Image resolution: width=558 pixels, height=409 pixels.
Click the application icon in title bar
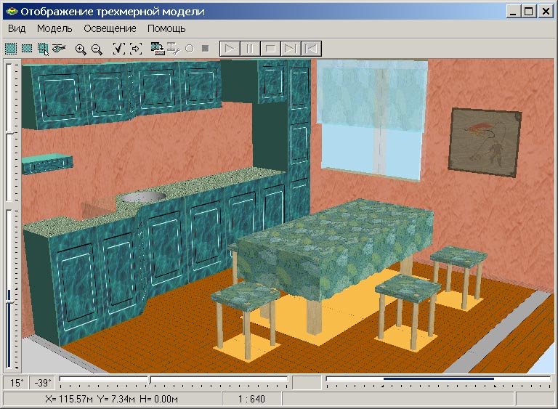click(x=12, y=12)
